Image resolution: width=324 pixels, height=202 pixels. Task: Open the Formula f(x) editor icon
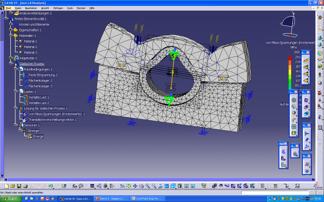pyautogui.click(x=74, y=186)
